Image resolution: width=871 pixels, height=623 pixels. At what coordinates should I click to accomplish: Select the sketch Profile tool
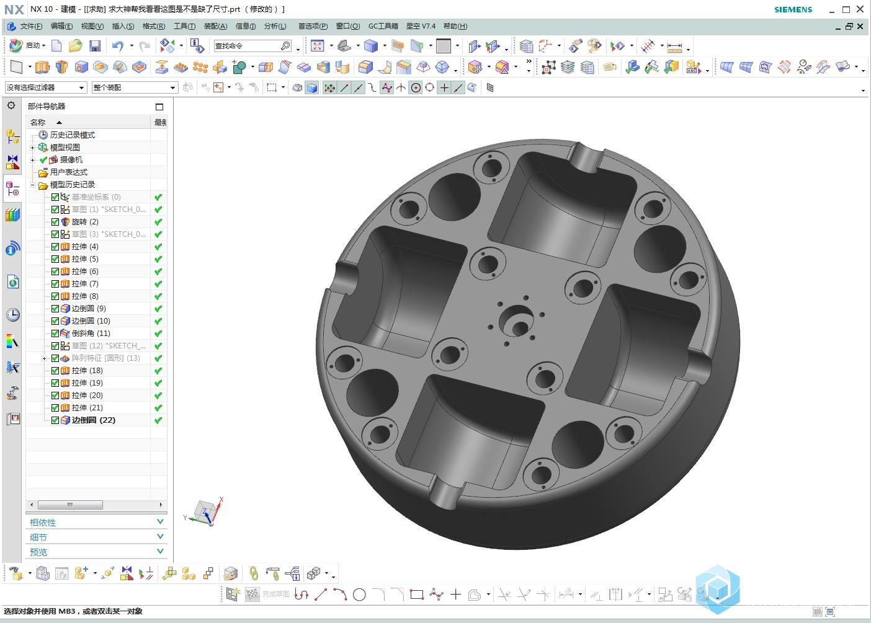301,594
